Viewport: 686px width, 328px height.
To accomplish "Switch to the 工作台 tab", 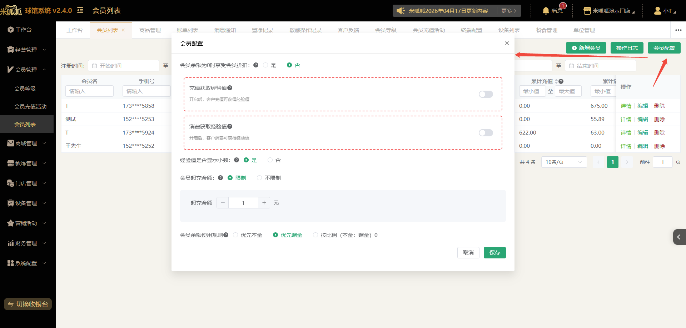I will point(74,30).
